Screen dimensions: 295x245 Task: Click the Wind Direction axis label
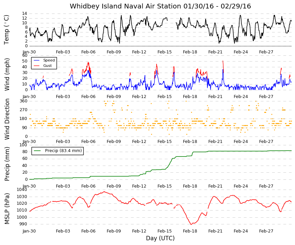click(6, 119)
